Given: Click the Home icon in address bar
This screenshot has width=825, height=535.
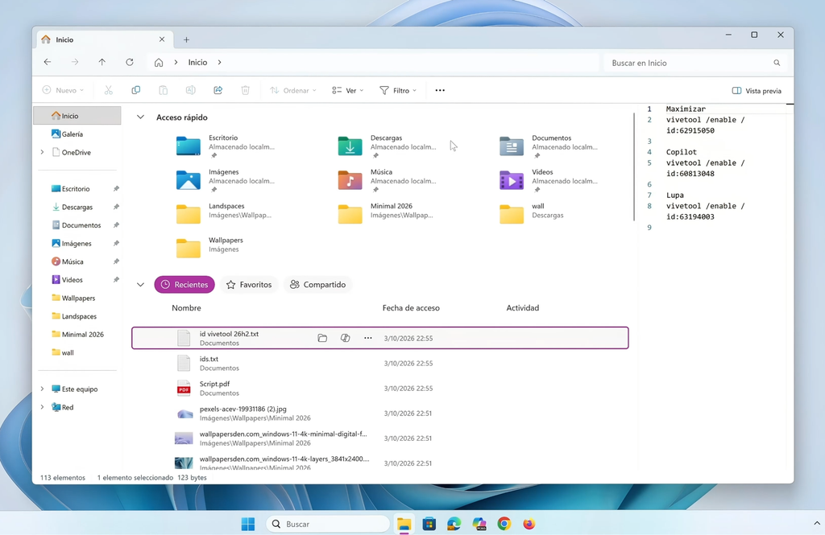Looking at the screenshot, I should pos(159,63).
